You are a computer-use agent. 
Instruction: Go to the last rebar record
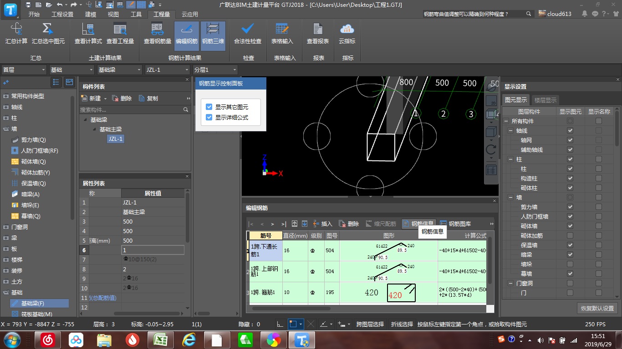[x=284, y=224]
